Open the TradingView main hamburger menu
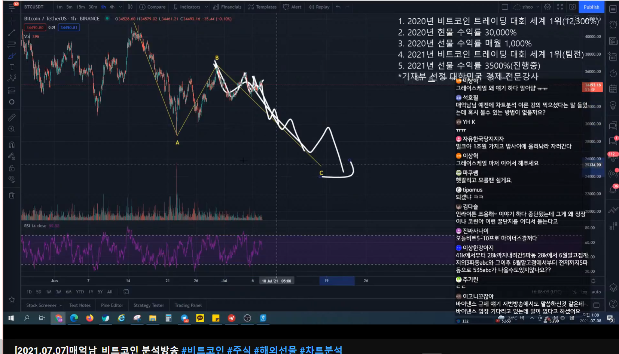This screenshot has height=354, width=619. [12, 7]
